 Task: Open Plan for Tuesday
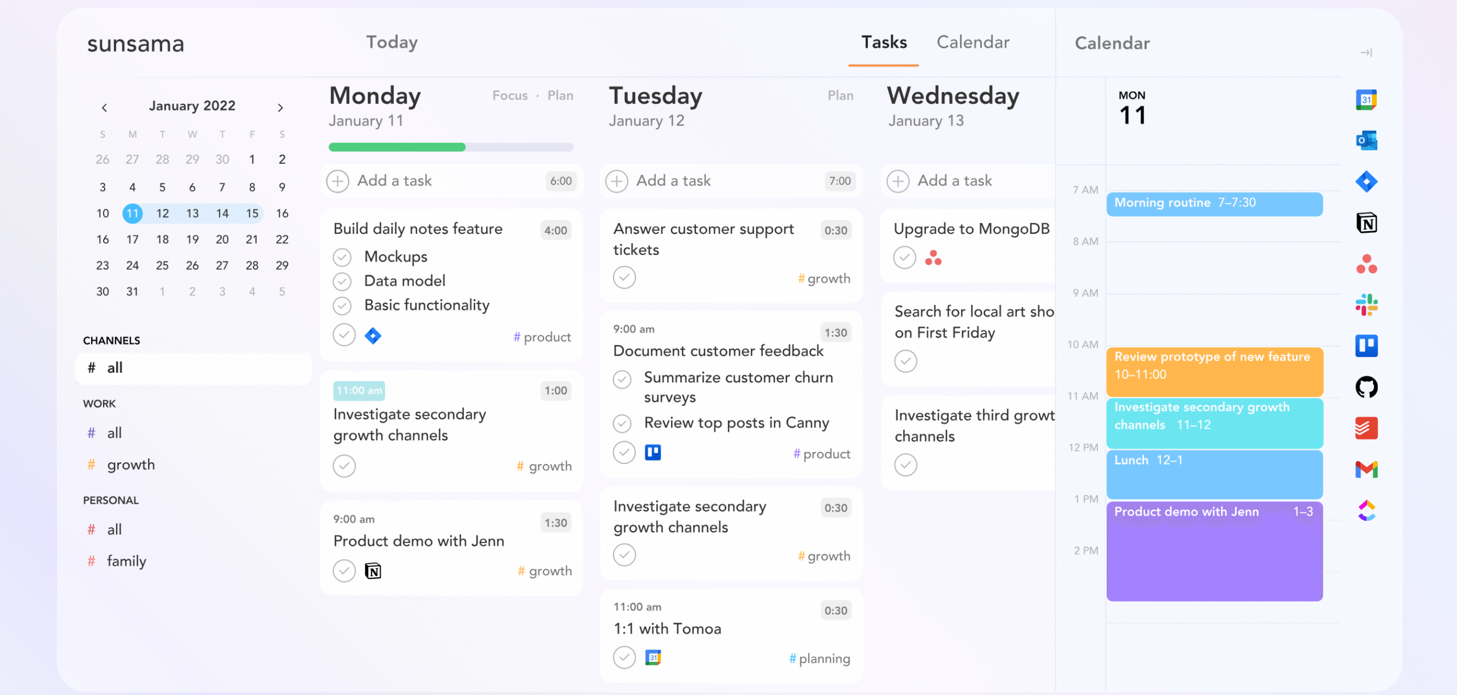tap(840, 96)
